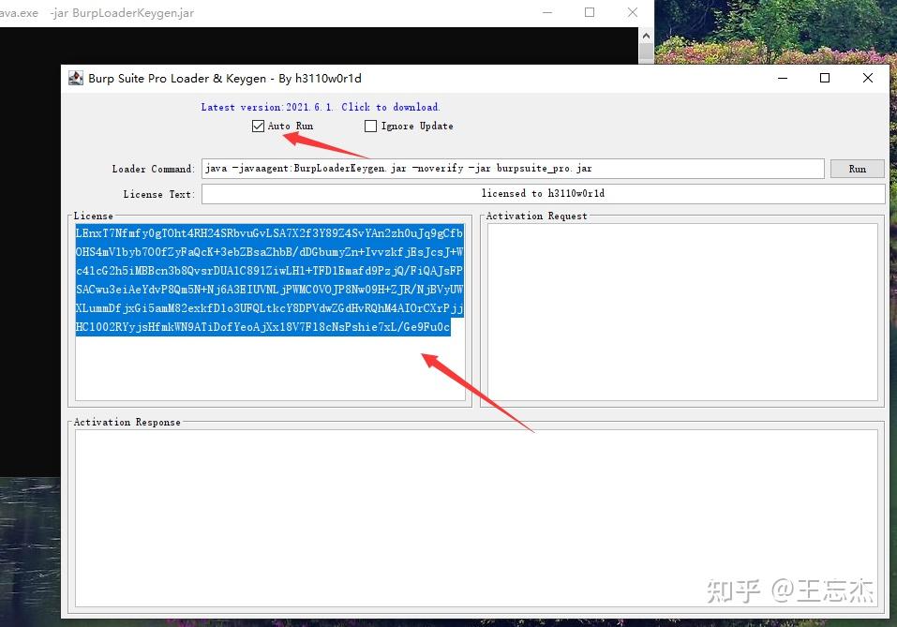This screenshot has width=897, height=627.
Task: Click into the Activation Response text area
Action: click(476, 518)
